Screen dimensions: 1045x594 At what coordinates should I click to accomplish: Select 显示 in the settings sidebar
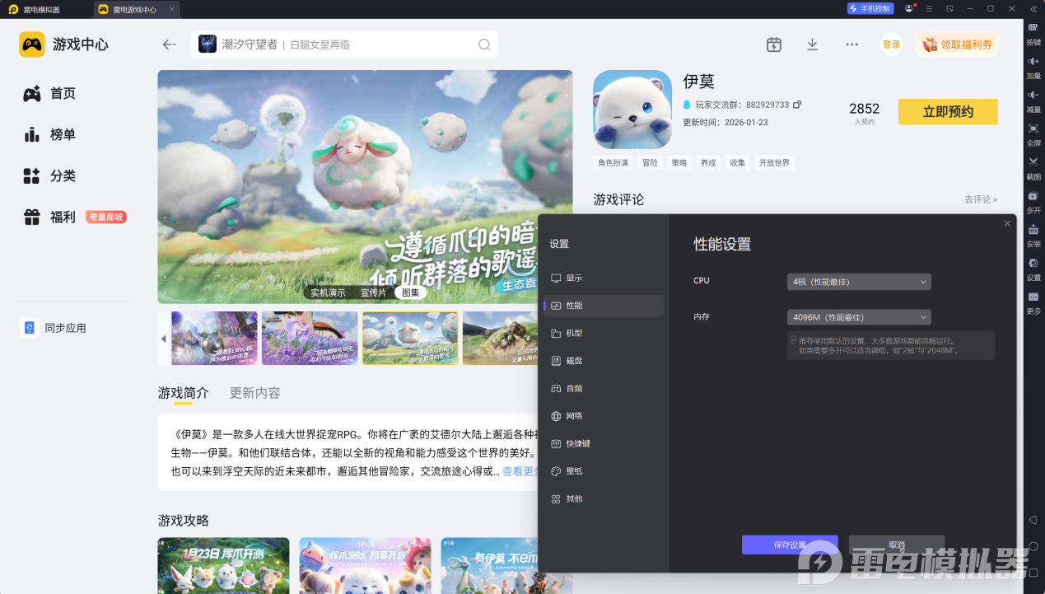pos(604,278)
